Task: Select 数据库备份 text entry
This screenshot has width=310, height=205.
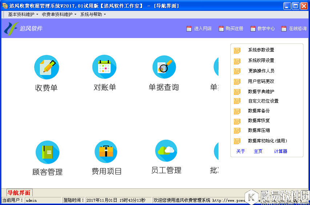Action: (x=259, y=111)
